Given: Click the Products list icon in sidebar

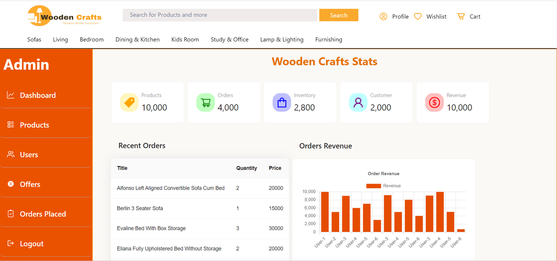Looking at the screenshot, I should coord(11,125).
